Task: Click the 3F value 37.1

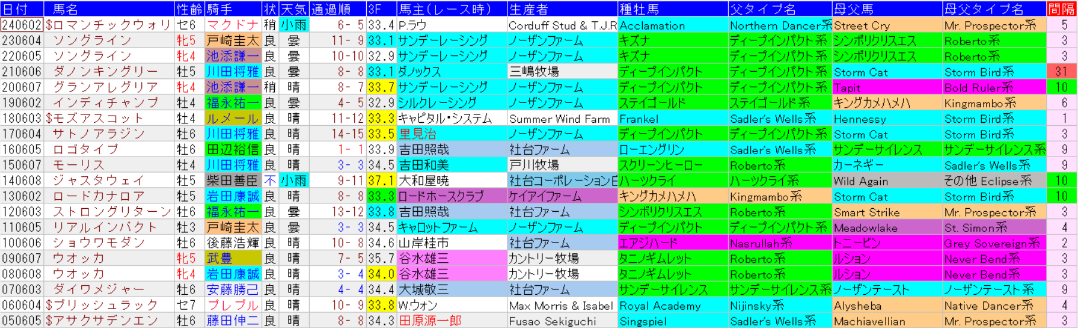Action: [381, 180]
